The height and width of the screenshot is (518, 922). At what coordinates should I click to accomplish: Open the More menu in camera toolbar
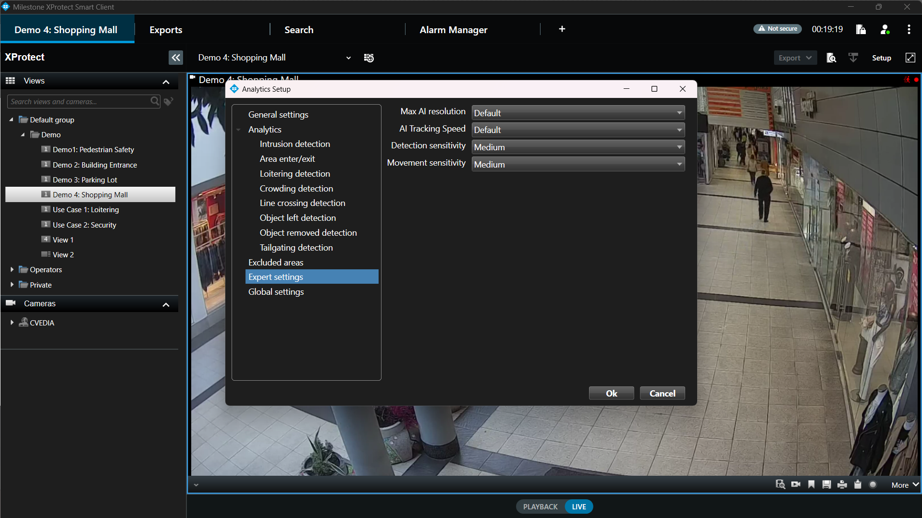905,485
